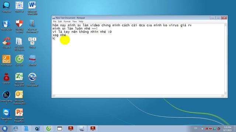Click the Cốc Cốc taskbar icon

49,129
